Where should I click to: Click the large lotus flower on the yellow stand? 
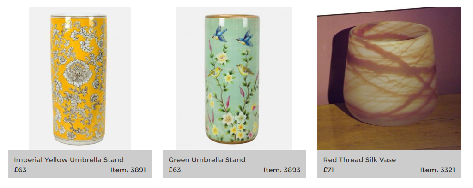tap(78, 72)
